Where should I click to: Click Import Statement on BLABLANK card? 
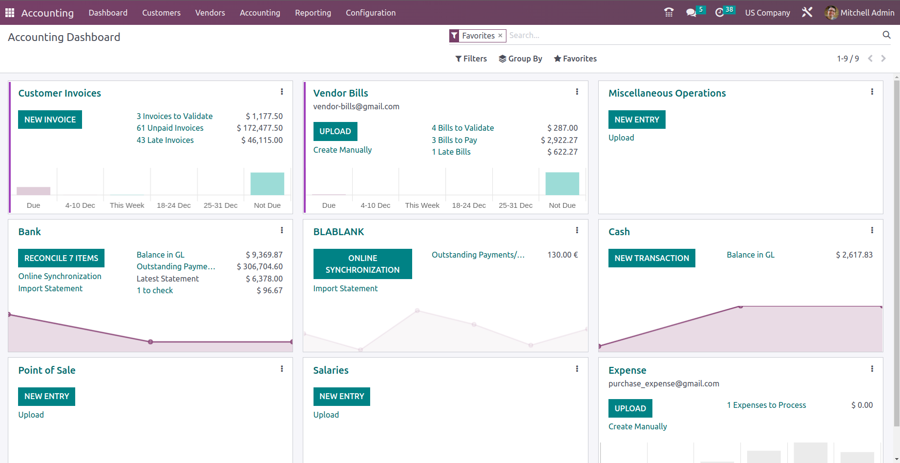346,288
